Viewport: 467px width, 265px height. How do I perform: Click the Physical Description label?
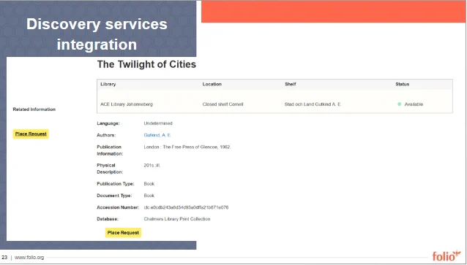coord(110,169)
